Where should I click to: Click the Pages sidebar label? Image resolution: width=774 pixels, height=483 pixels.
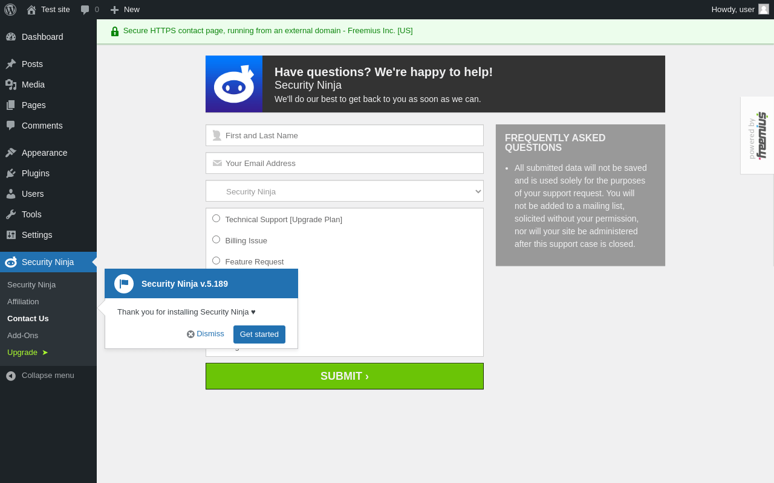34,105
